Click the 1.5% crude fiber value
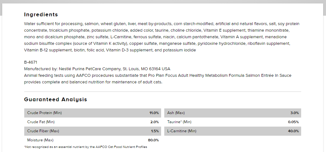 155,131
